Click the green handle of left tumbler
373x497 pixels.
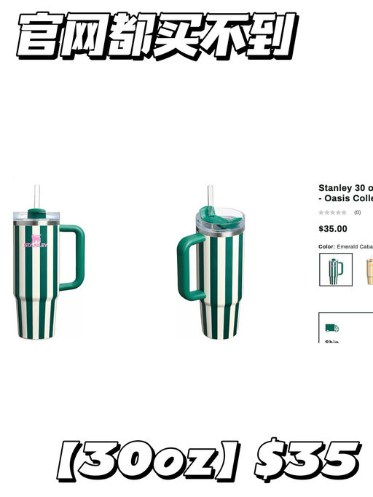[x=72, y=257]
